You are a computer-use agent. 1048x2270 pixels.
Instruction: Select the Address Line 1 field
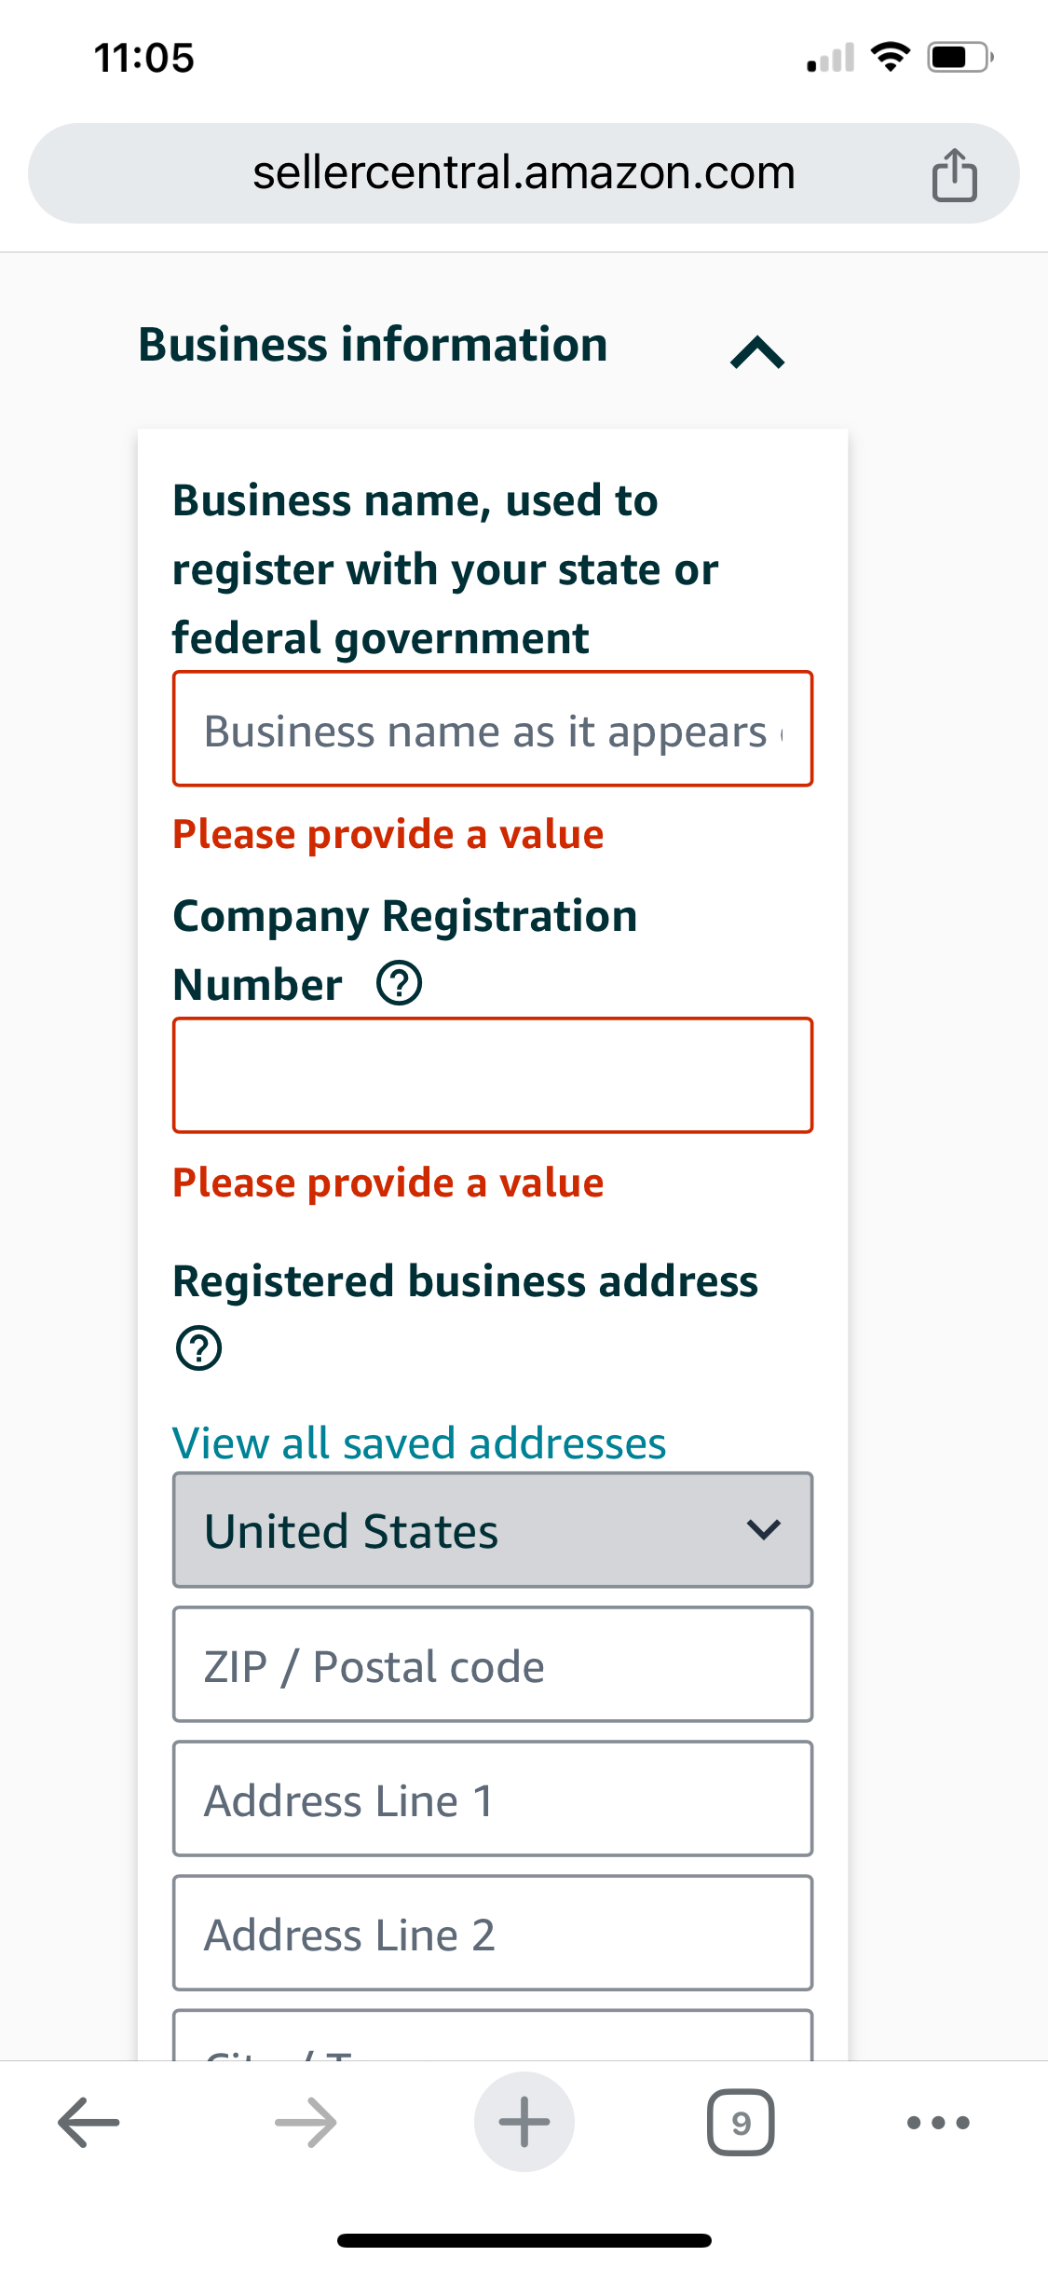tap(493, 1798)
